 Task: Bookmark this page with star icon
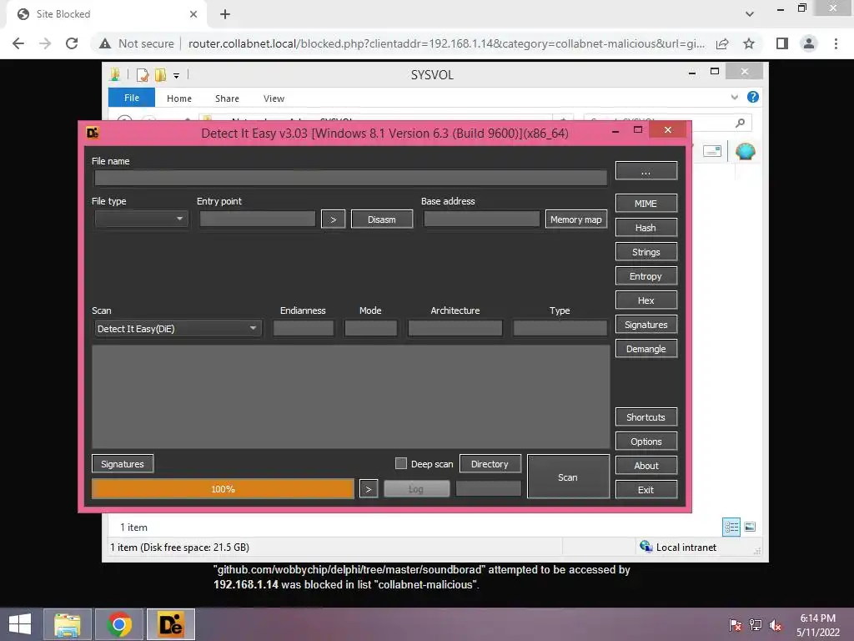point(749,43)
